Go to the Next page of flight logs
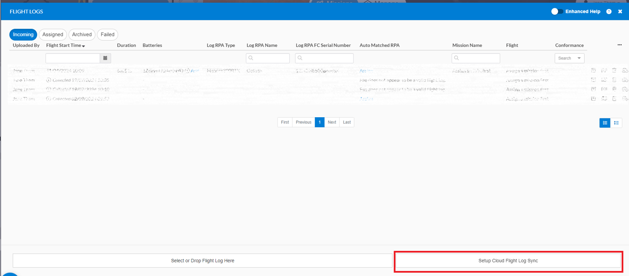 pos(332,122)
